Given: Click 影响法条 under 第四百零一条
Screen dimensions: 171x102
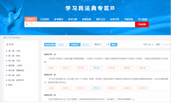Looking at the screenshot, I should pyautogui.click(x=112, y=68).
